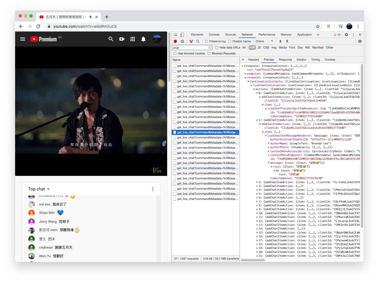The height and width of the screenshot is (282, 379).
Task: Go to YouTube Premium home logo
Action: click(43, 39)
